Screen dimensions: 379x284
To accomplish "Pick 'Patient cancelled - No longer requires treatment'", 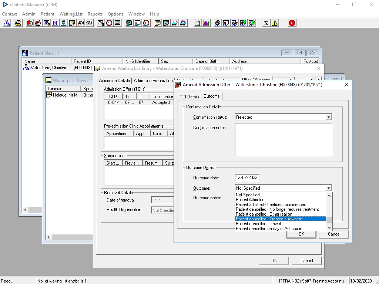I will [x=281, y=209].
